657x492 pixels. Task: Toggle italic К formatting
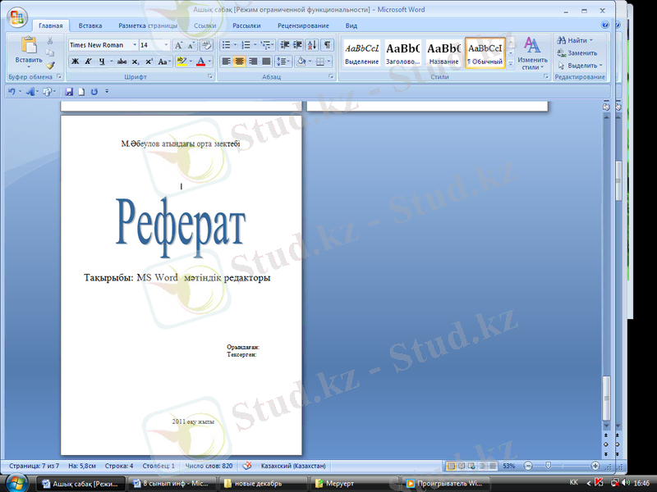[x=88, y=61]
